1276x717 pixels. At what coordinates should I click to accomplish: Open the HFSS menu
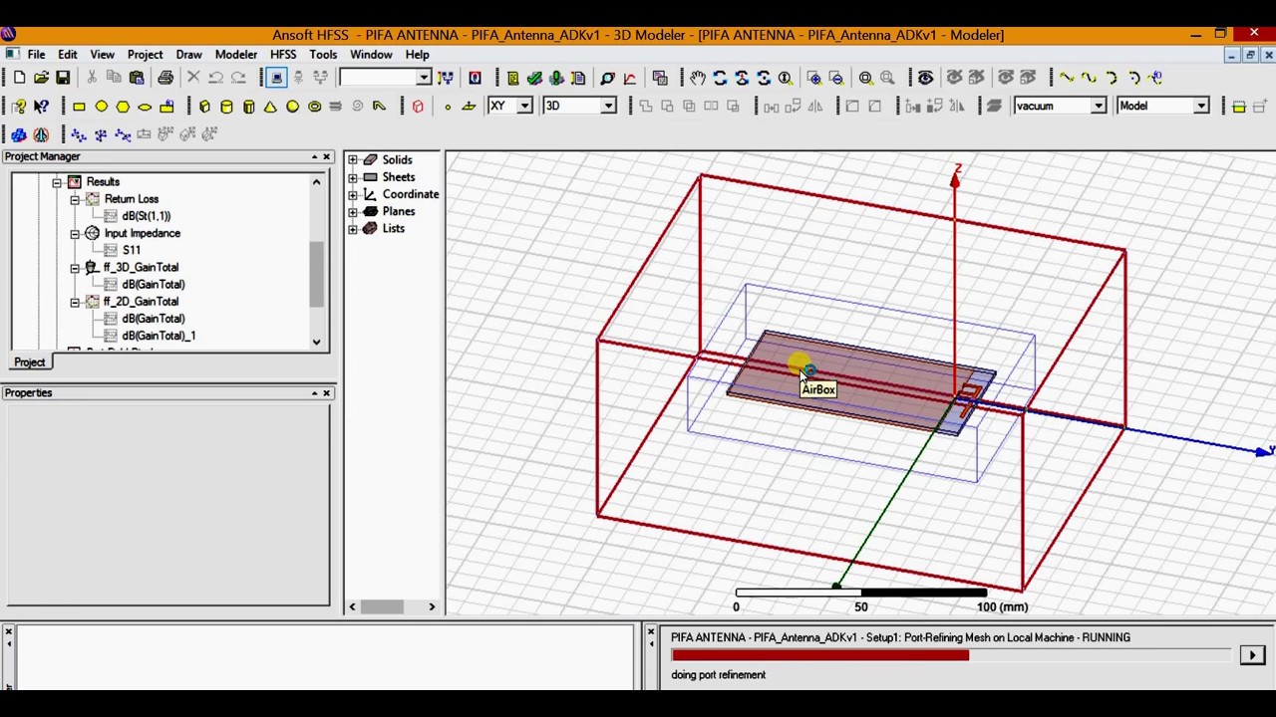point(283,55)
